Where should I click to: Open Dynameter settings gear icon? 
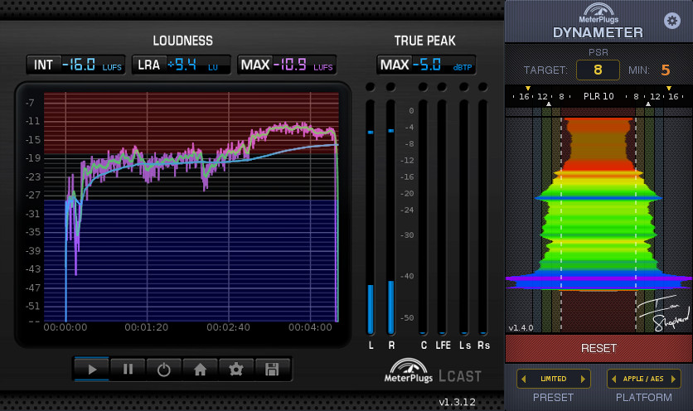click(672, 21)
